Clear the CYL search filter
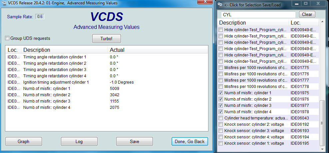This screenshot has width=329, height=153. [x=307, y=14]
